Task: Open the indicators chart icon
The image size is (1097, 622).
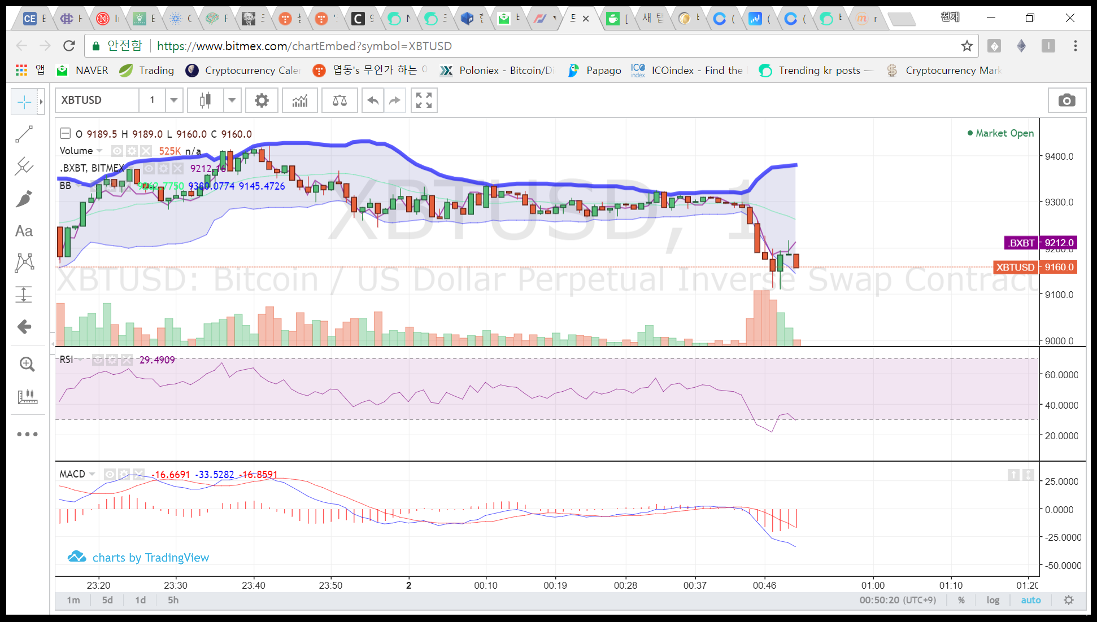Action: point(300,100)
